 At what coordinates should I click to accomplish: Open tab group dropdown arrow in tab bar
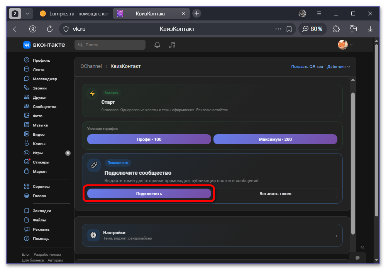click(x=27, y=13)
